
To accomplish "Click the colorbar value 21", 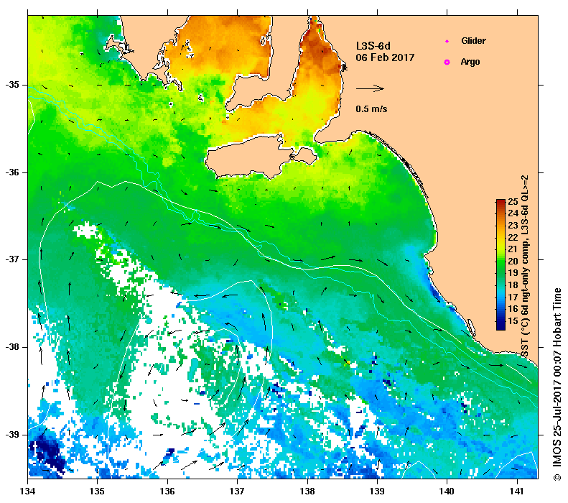I will 513,249.
